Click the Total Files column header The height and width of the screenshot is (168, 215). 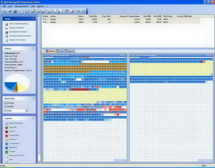point(93,16)
